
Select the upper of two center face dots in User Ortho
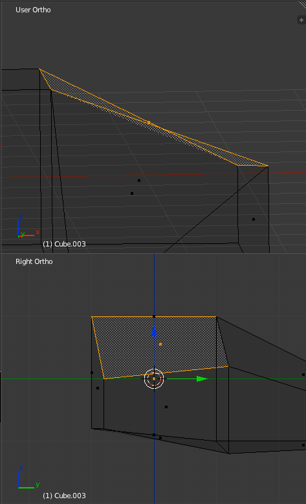[139, 181]
